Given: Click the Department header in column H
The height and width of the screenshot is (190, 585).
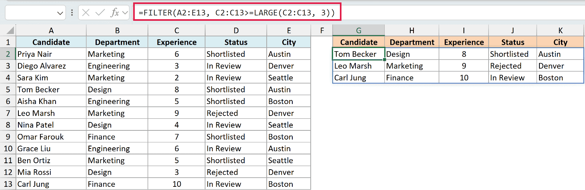Looking at the screenshot, I should pyautogui.click(x=412, y=42).
